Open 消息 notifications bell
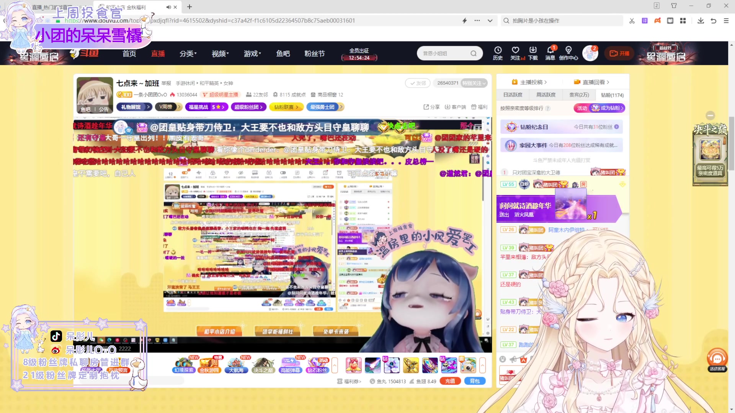Screen dimensions: 735x413 click(x=550, y=53)
